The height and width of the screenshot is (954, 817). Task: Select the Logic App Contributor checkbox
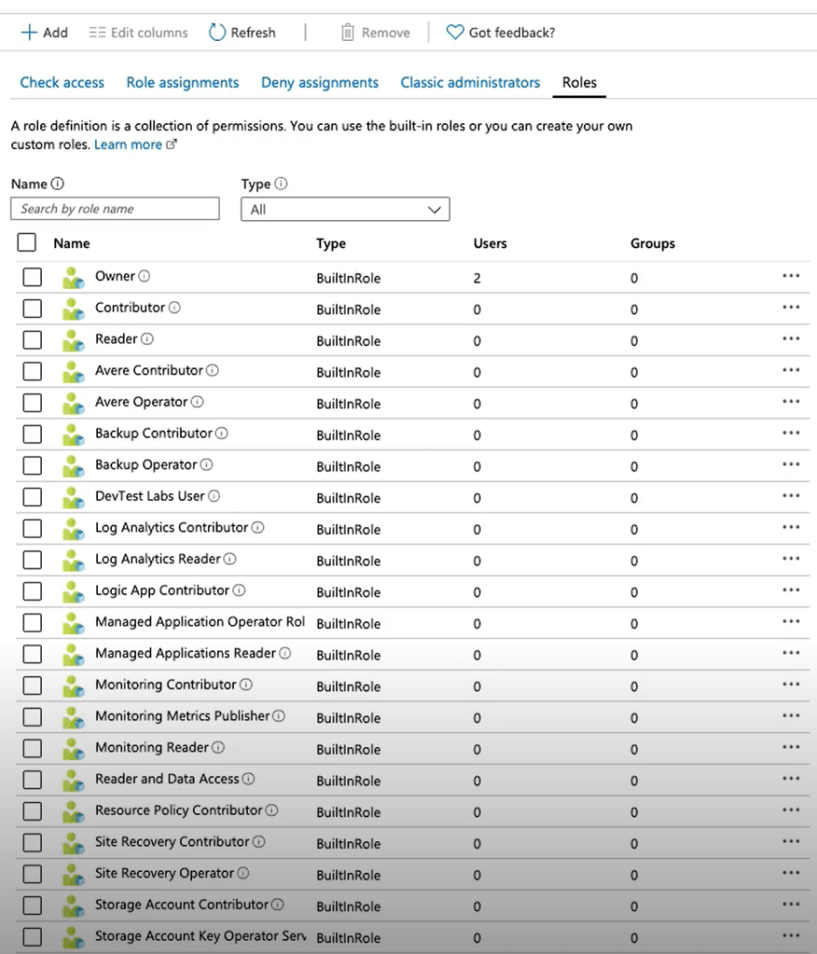(33, 592)
